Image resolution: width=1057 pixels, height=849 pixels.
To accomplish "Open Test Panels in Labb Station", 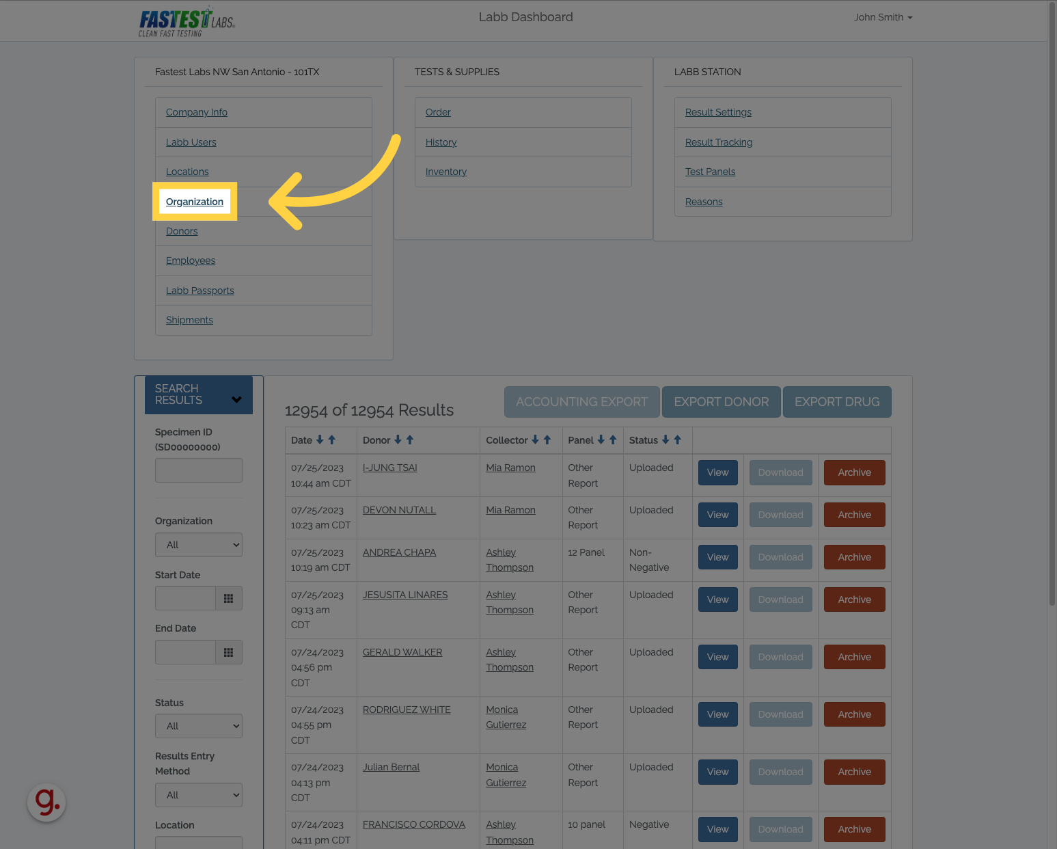I will pyautogui.click(x=710, y=172).
